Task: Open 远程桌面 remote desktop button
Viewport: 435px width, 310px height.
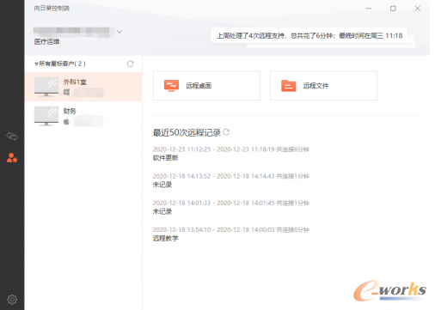Action: [206, 86]
